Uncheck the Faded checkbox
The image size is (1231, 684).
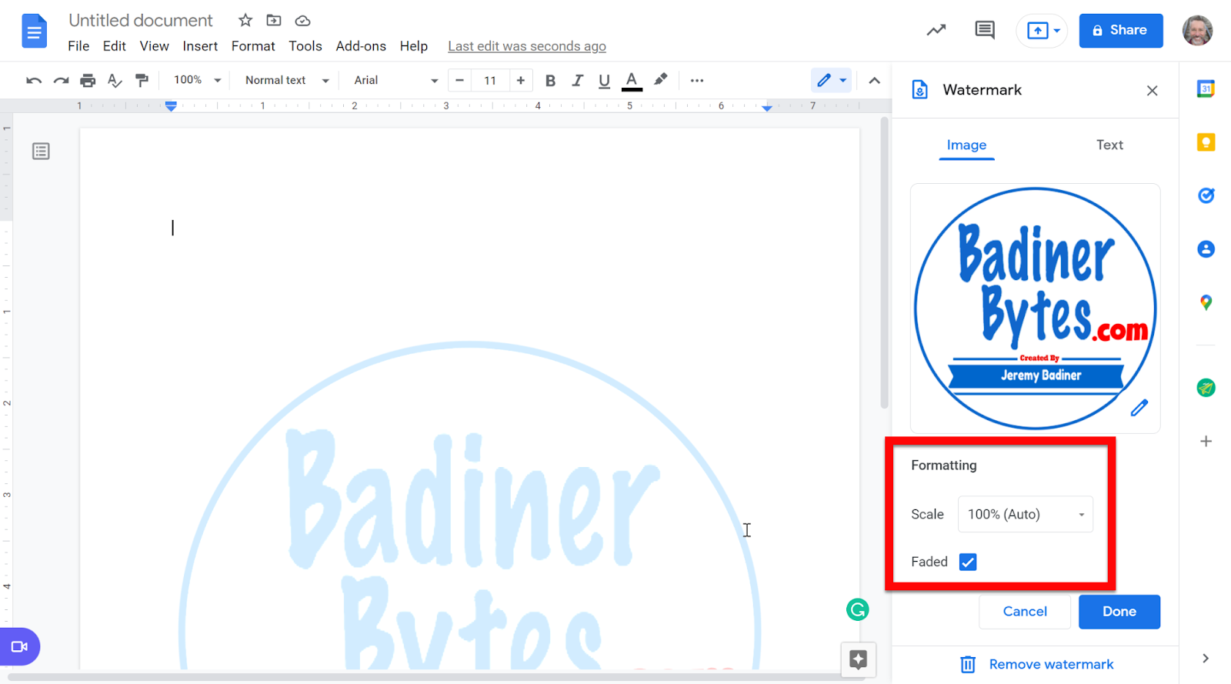968,562
